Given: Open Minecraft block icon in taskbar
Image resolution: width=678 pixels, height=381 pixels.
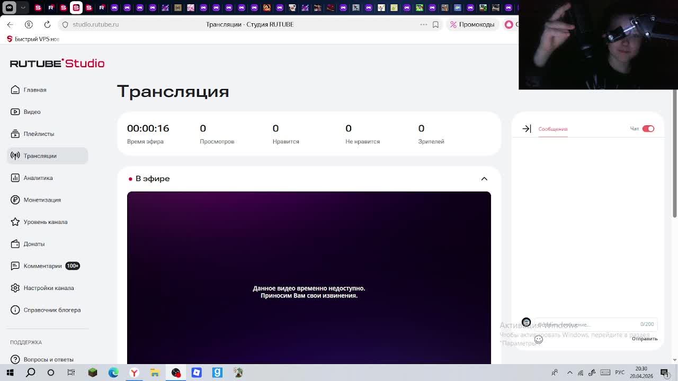Looking at the screenshot, I should (x=93, y=373).
